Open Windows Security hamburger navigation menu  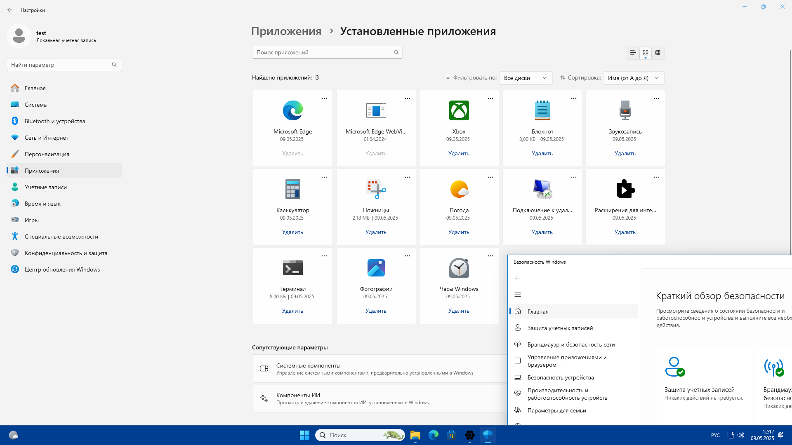518,295
